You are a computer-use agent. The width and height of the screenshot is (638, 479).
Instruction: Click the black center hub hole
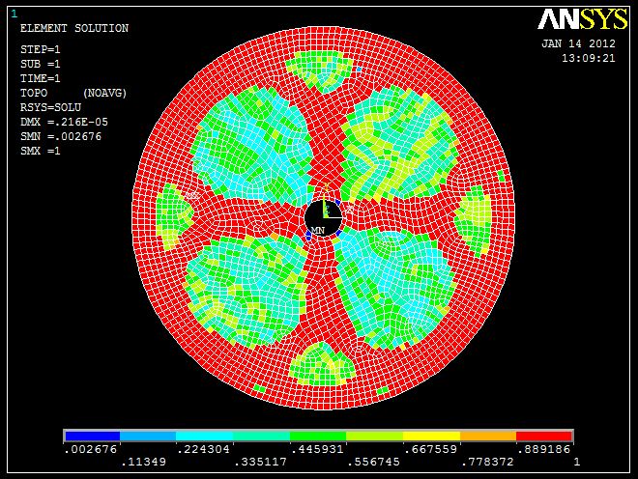[323, 219]
